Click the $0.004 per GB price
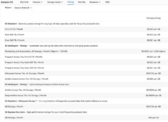The width and height of the screenshot is (168, 122). click(153, 79)
